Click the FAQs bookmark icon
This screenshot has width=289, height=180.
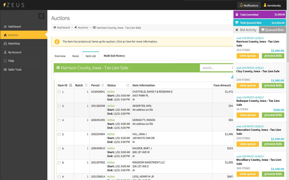coord(5,61)
